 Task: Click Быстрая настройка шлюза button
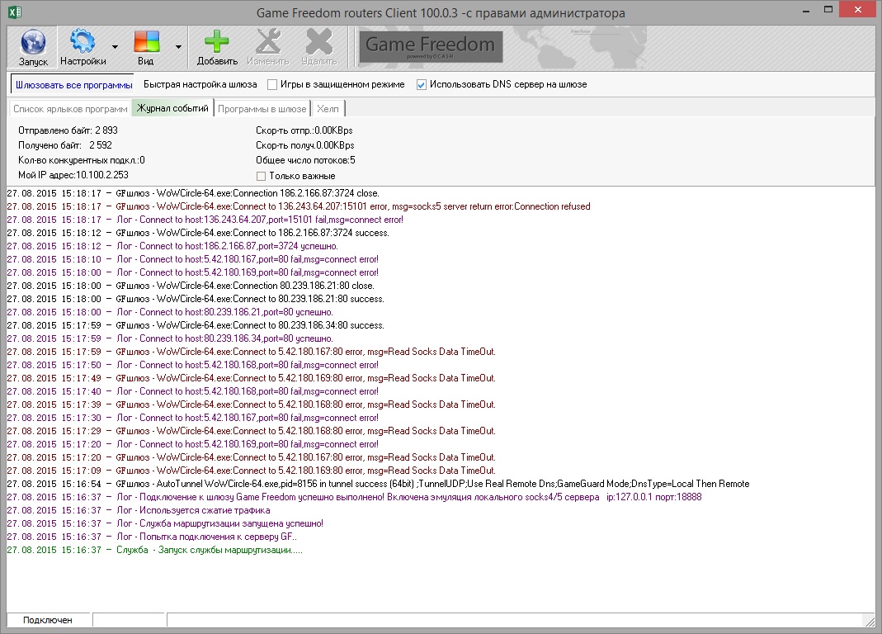pyautogui.click(x=200, y=84)
